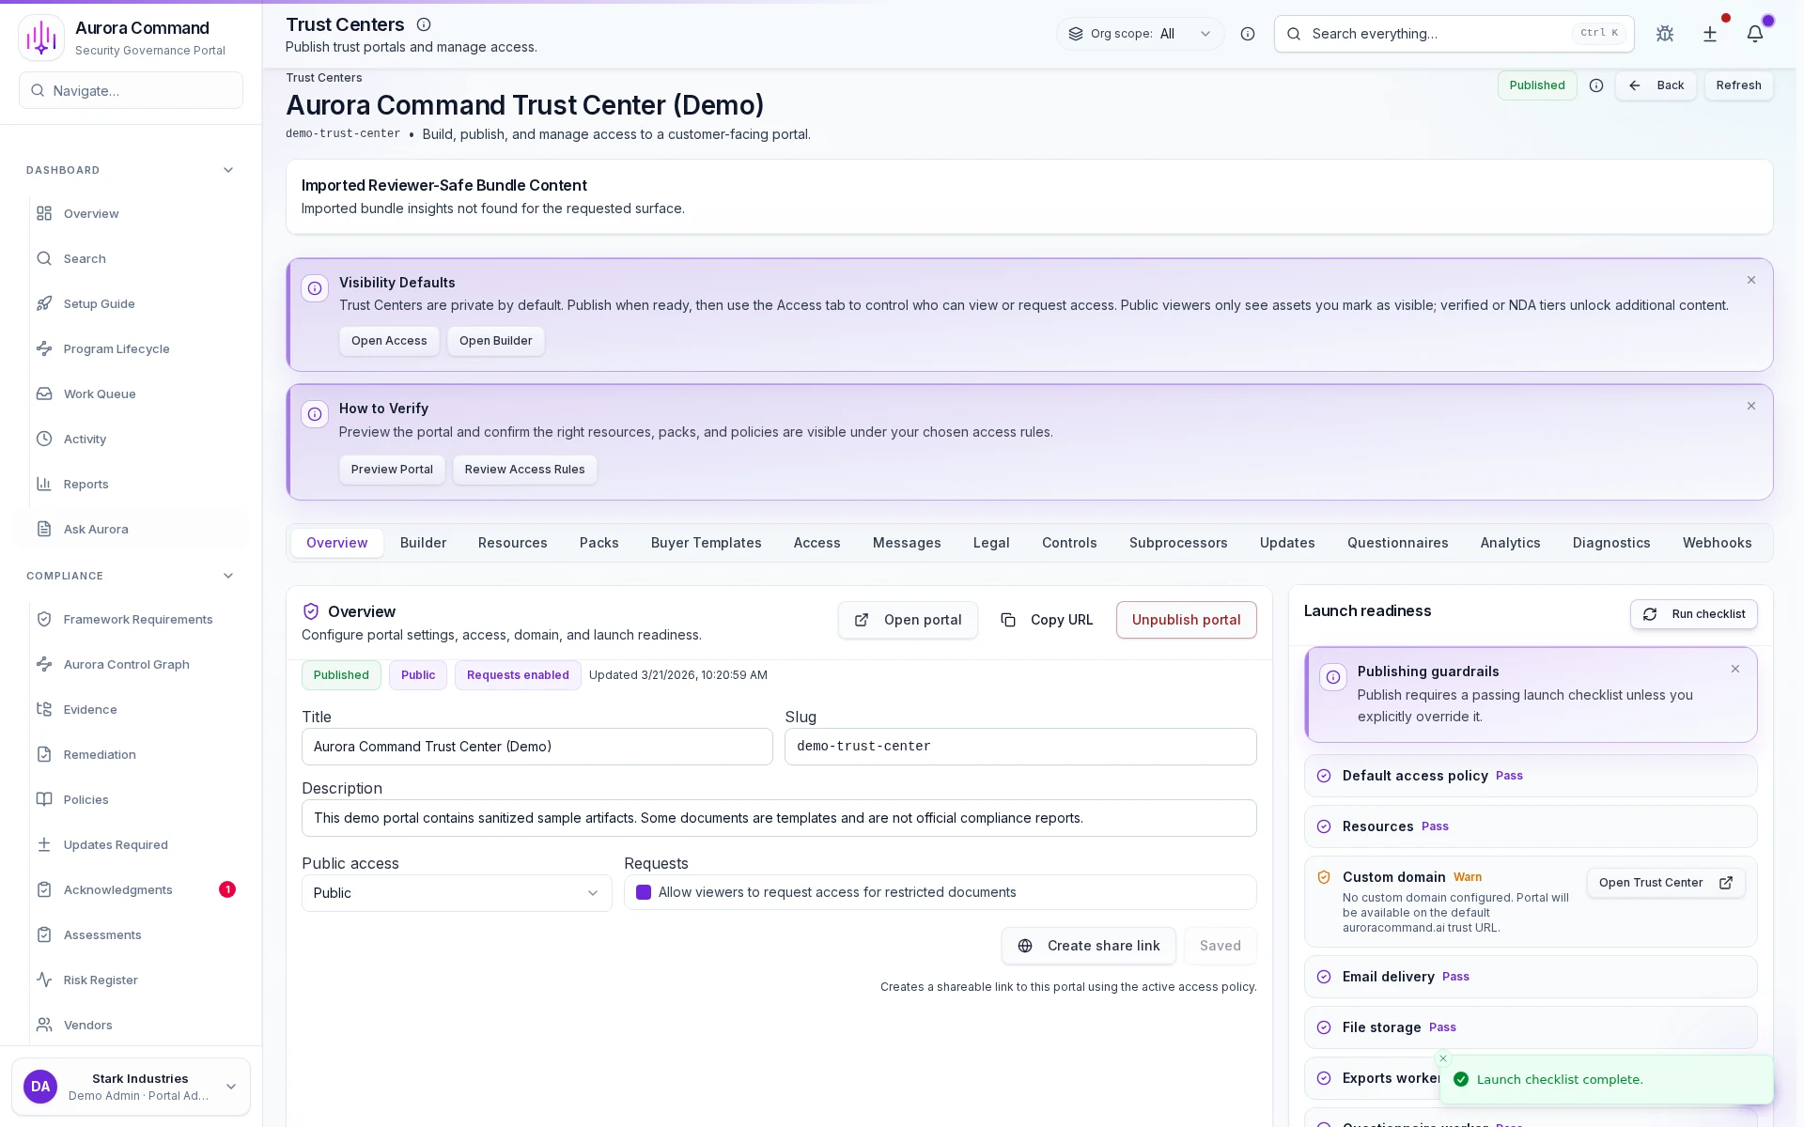The width and height of the screenshot is (1804, 1127).
Task: Collapse the COMPLIANCE section
Action: (227, 576)
